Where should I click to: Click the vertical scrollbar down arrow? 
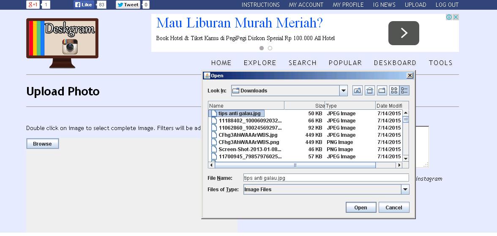click(x=406, y=158)
